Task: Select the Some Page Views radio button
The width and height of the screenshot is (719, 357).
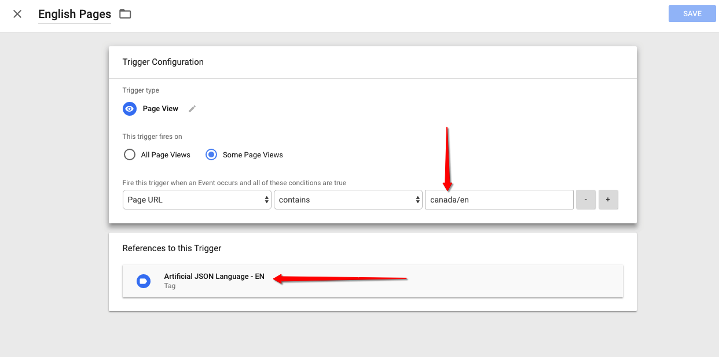Action: (212, 154)
